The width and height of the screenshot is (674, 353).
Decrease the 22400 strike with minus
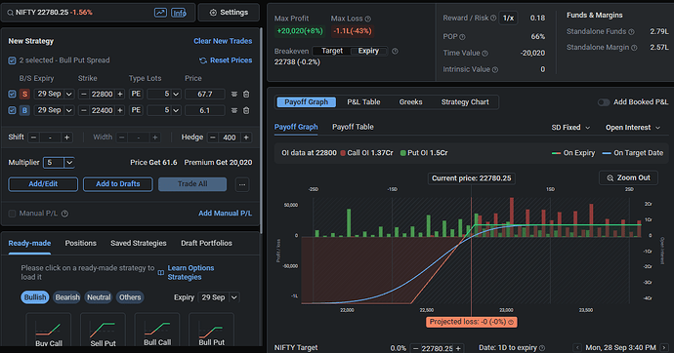pyautogui.click(x=84, y=110)
